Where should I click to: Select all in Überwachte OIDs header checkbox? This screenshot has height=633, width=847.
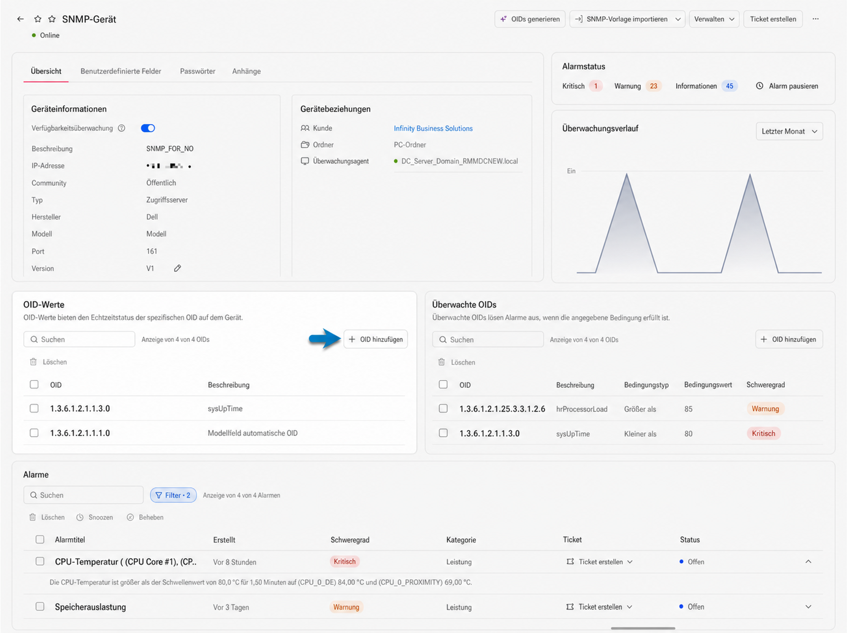[x=443, y=384]
